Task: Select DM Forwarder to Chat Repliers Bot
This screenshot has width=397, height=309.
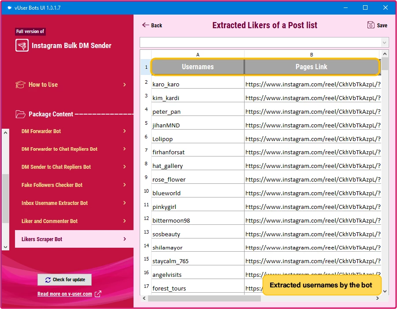Action: coord(59,149)
